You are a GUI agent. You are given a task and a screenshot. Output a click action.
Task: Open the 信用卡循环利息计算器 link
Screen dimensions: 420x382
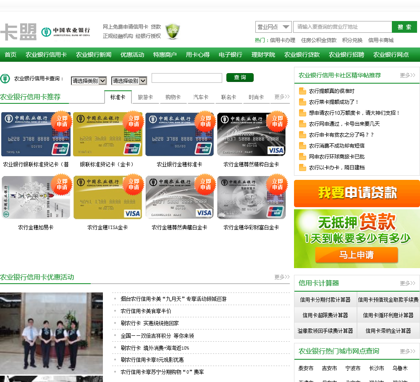coord(388,315)
